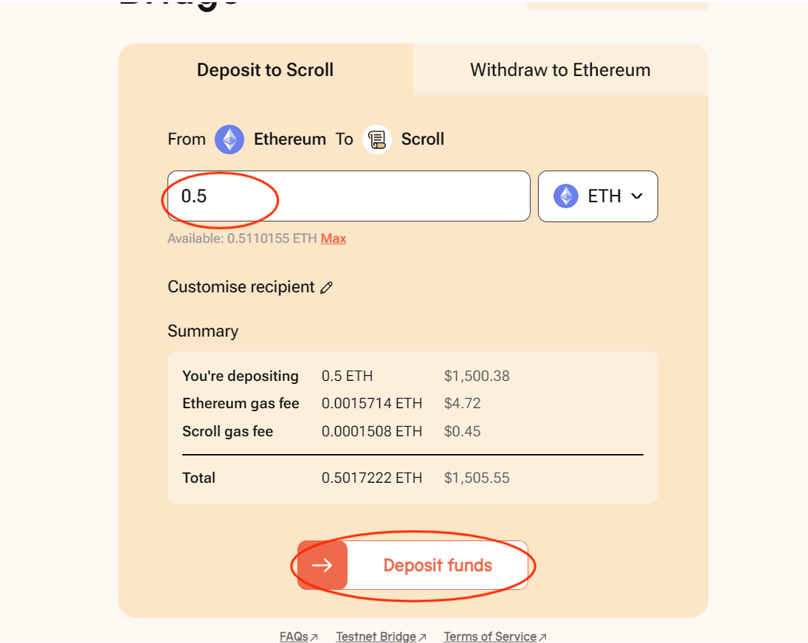The height and width of the screenshot is (643, 808).
Task: Click the Customise recipient text
Action: [241, 286]
